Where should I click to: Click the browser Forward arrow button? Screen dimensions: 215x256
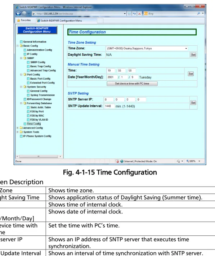tap(24, 14)
